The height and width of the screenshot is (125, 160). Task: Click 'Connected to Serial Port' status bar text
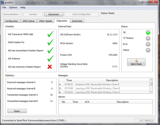34,120
